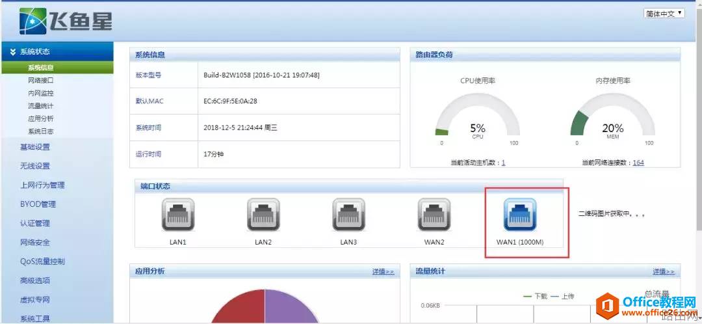702x324 pixels.
Task: Click the system time 2018-12-5 21:24:44
Action: (x=240, y=128)
